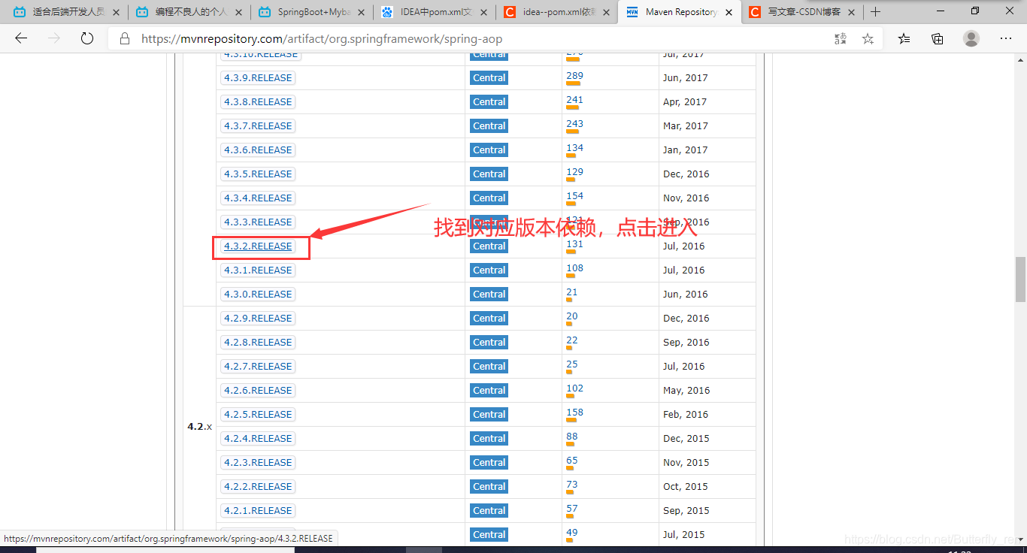This screenshot has height=553, width=1027.
Task: Open usages count 134
Action: click(x=574, y=148)
